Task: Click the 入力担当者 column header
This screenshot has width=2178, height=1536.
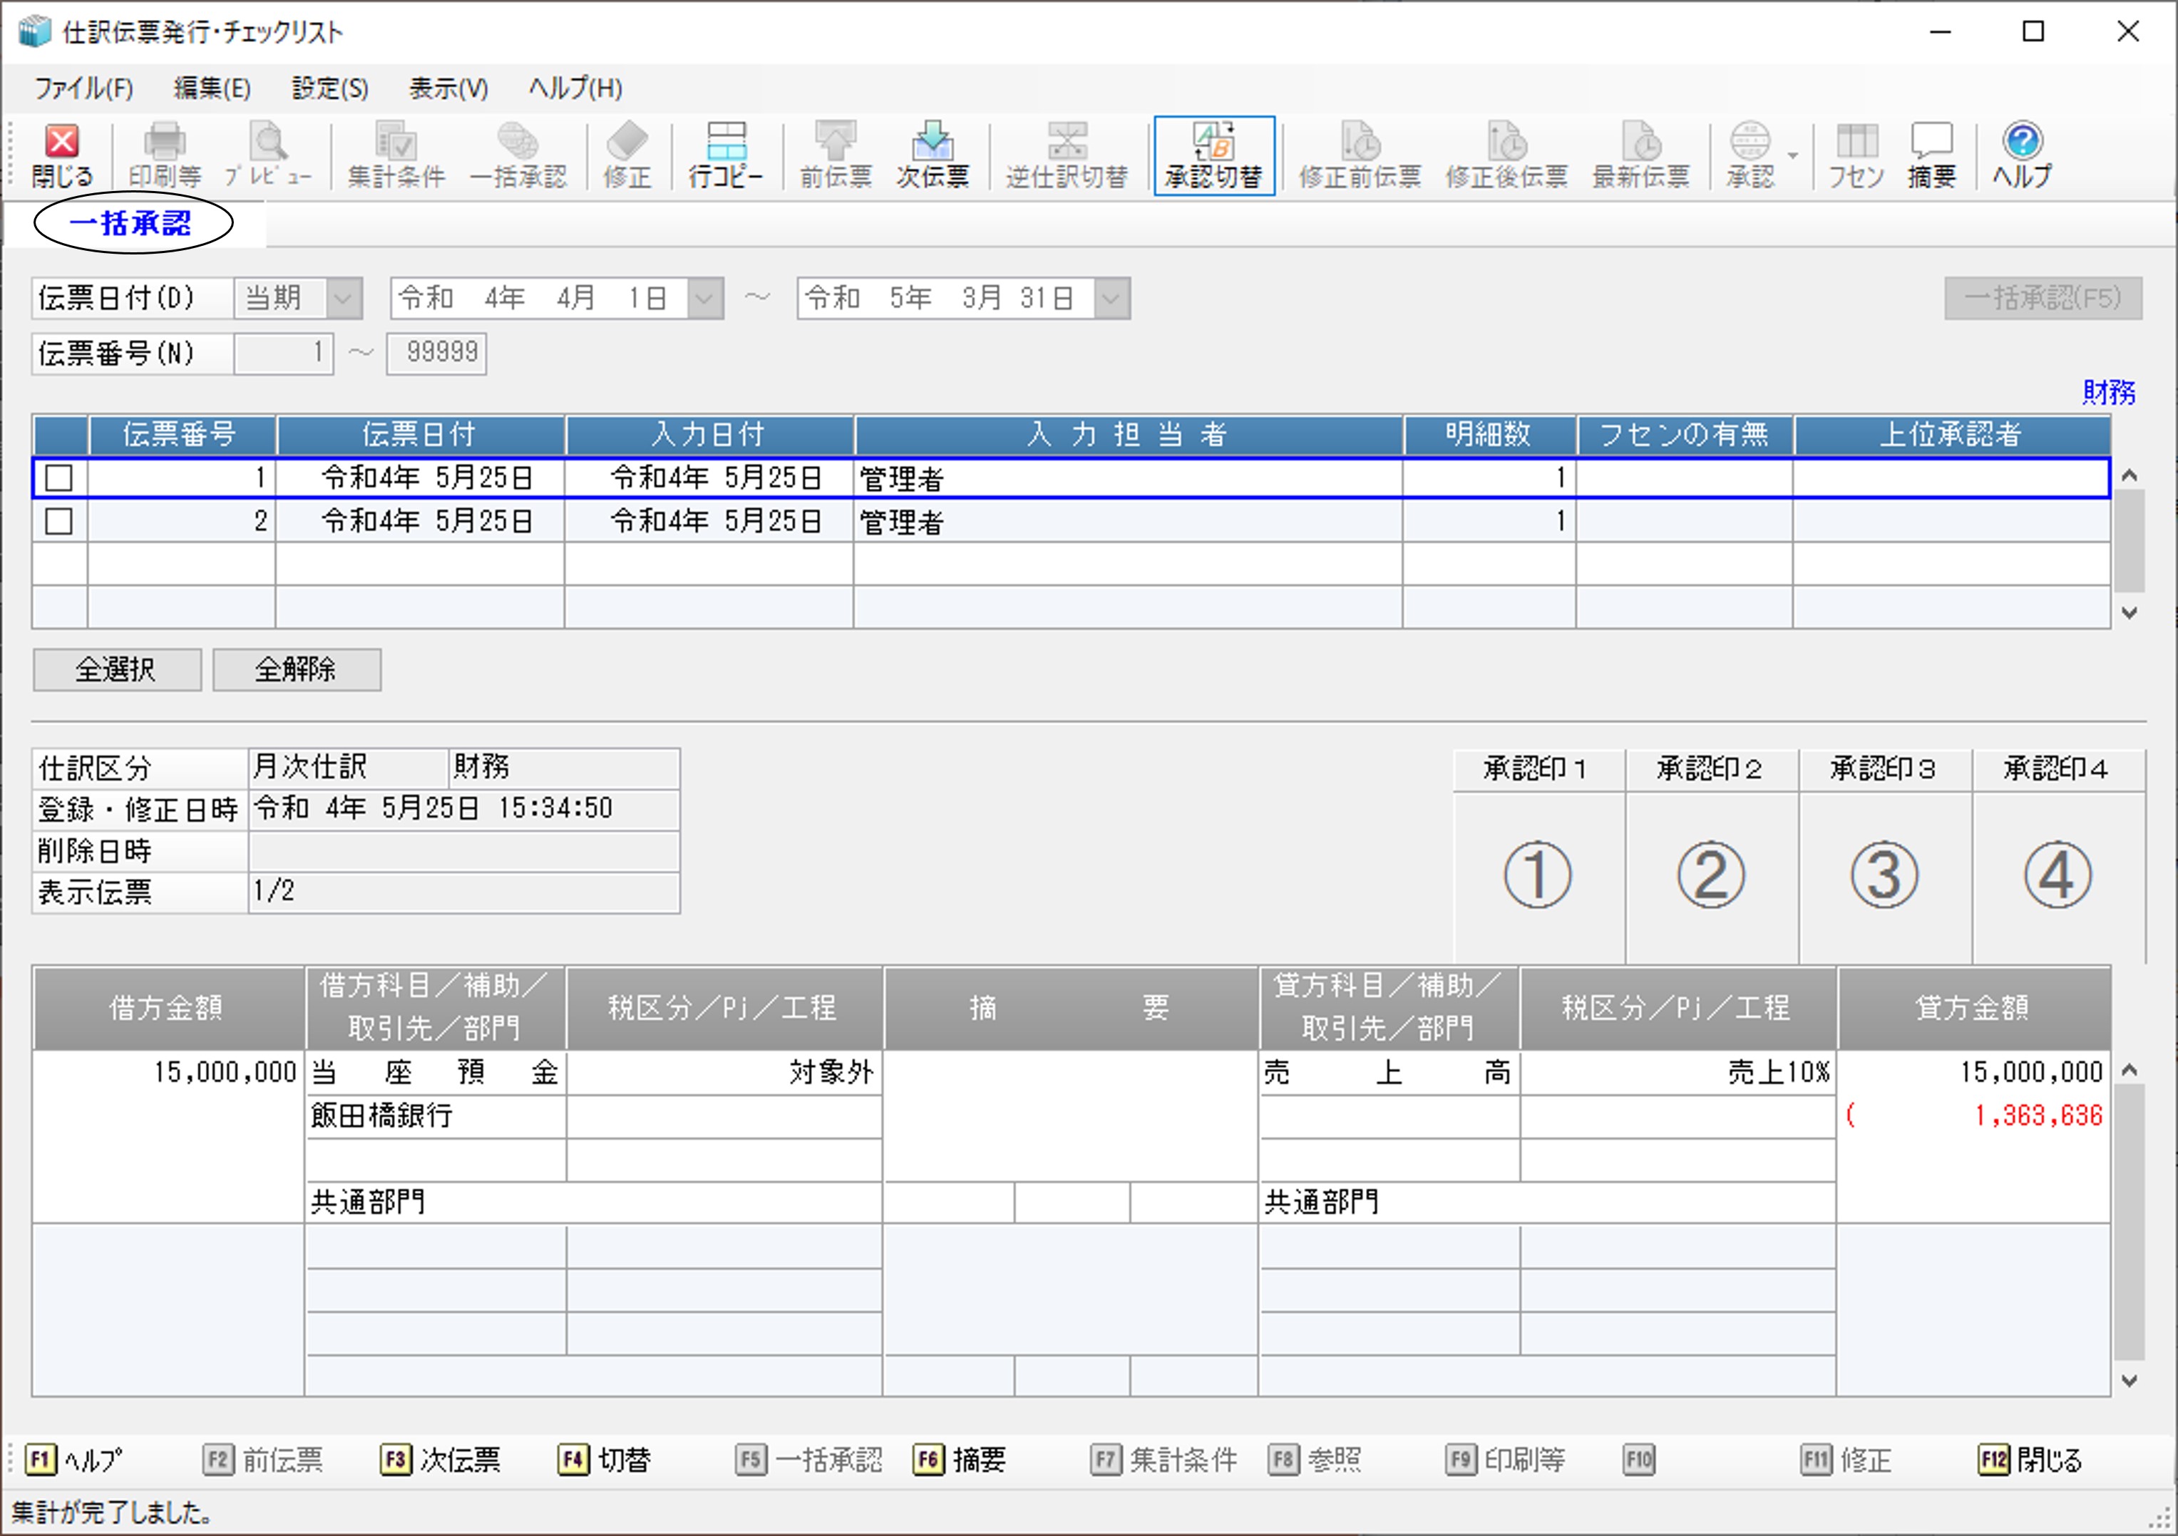Action: click(1128, 434)
